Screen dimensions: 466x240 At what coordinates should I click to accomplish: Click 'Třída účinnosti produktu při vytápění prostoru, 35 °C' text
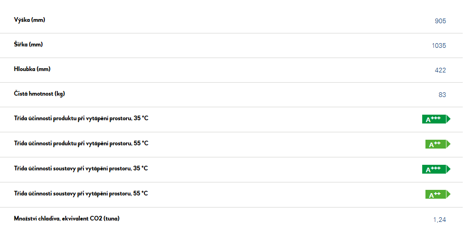click(81, 118)
